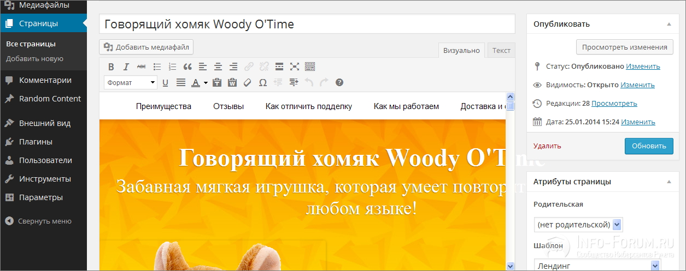This screenshot has width=686, height=271.
Task: Open Комментарии in the sidebar
Action: (44, 80)
